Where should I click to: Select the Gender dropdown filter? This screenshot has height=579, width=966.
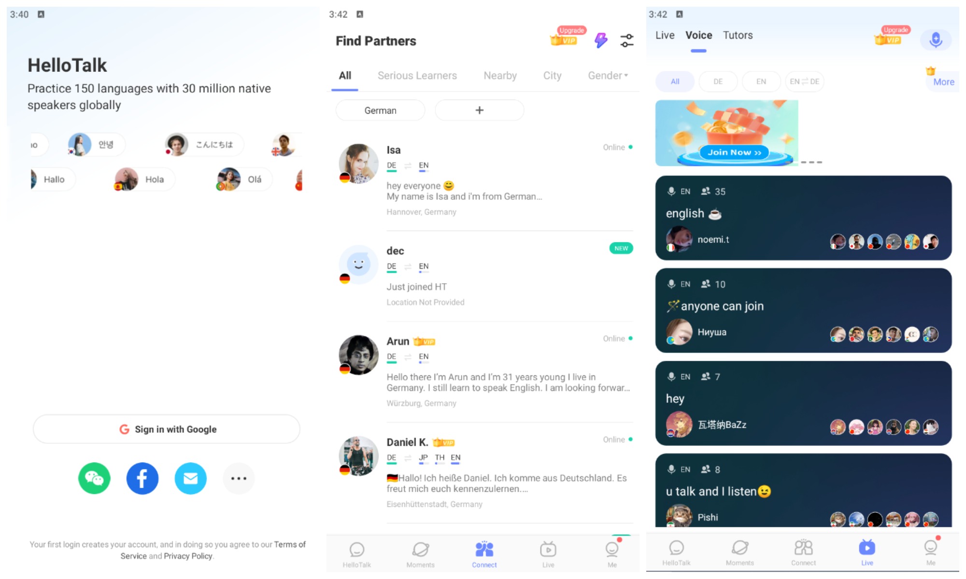coord(607,75)
